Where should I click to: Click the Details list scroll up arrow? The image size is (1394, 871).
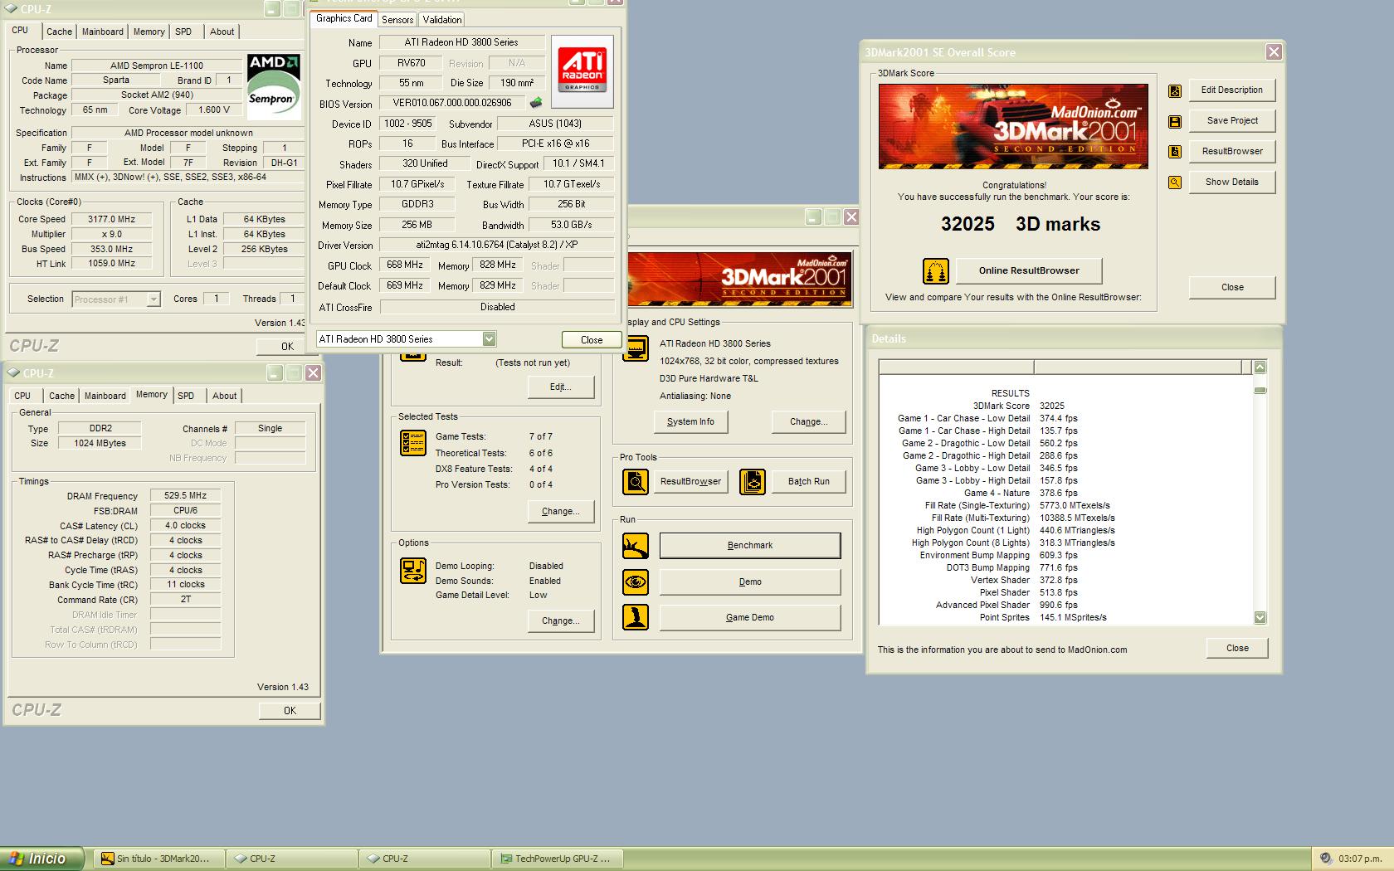[x=1260, y=367]
